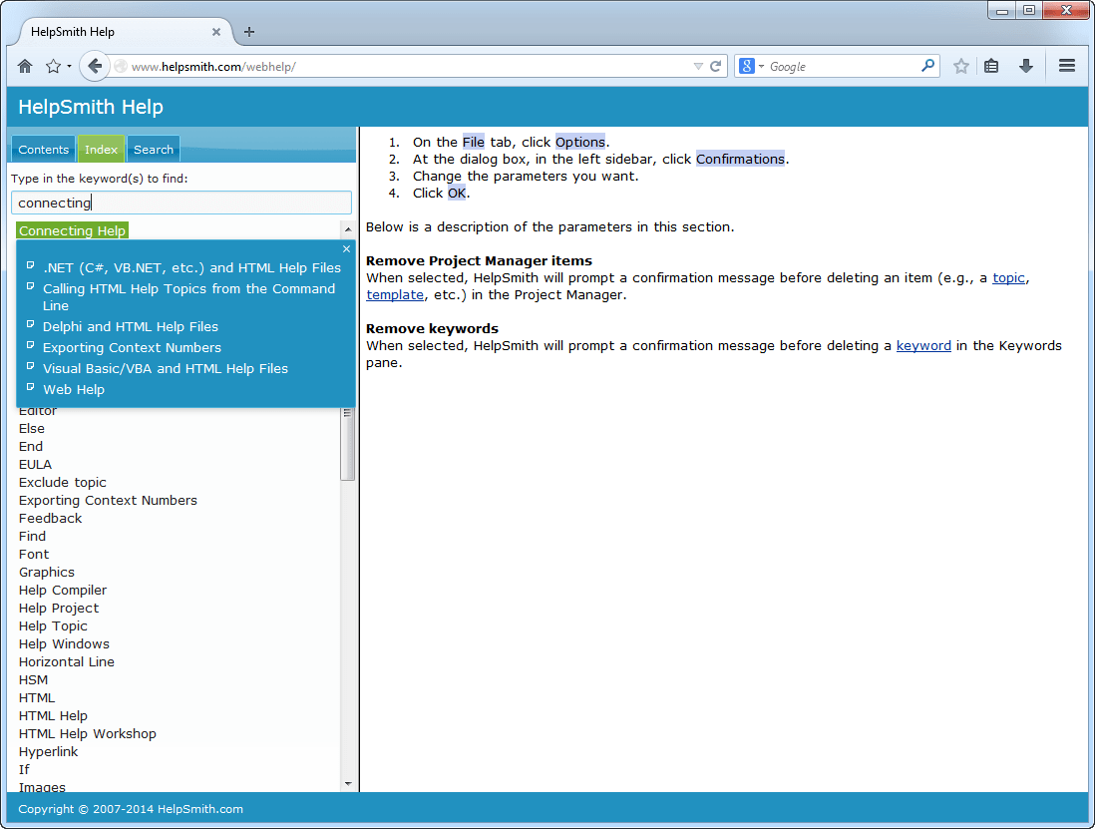The height and width of the screenshot is (829, 1095).
Task: Focus the Google search box
Action: pos(843,67)
